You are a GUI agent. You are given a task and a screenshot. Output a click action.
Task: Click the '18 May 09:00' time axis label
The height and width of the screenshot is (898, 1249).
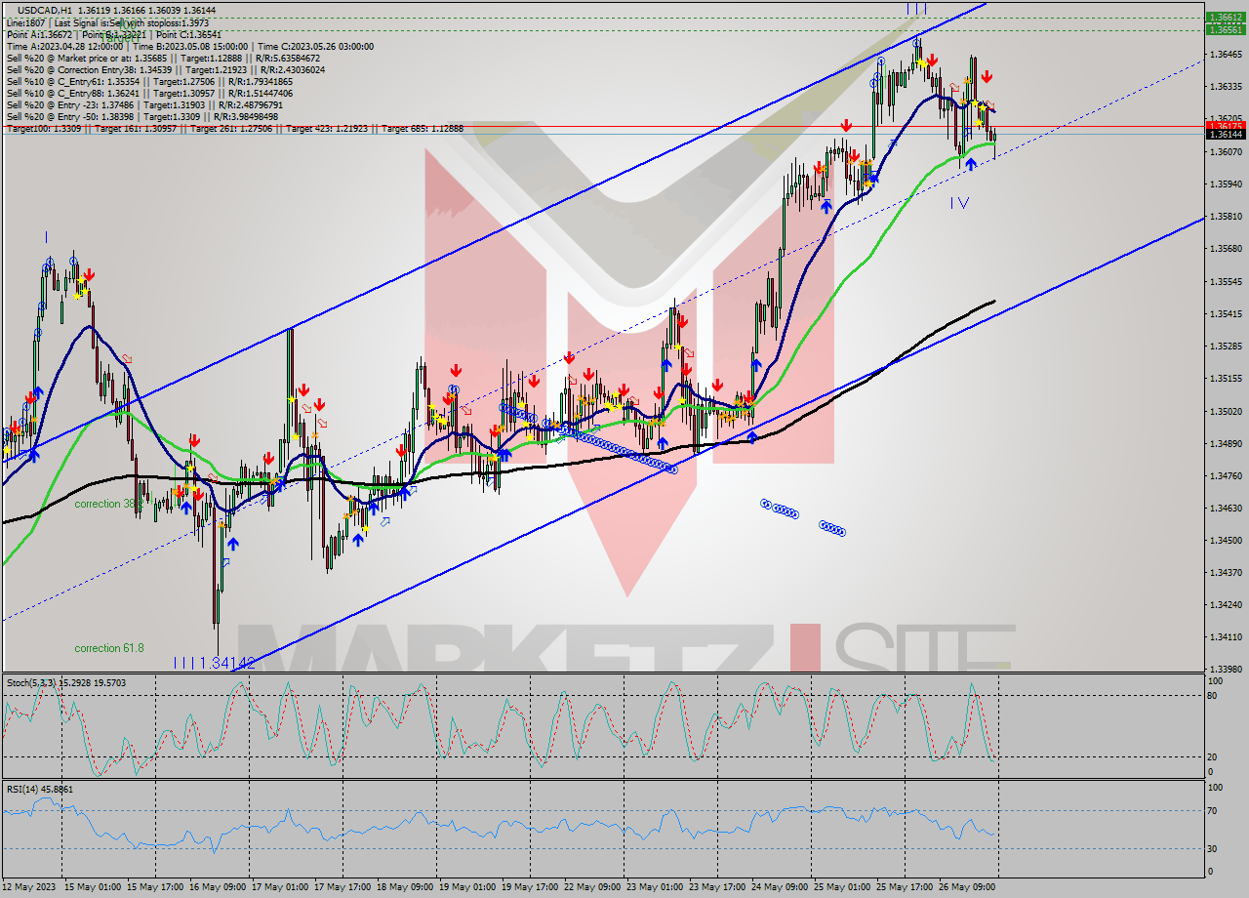point(404,886)
